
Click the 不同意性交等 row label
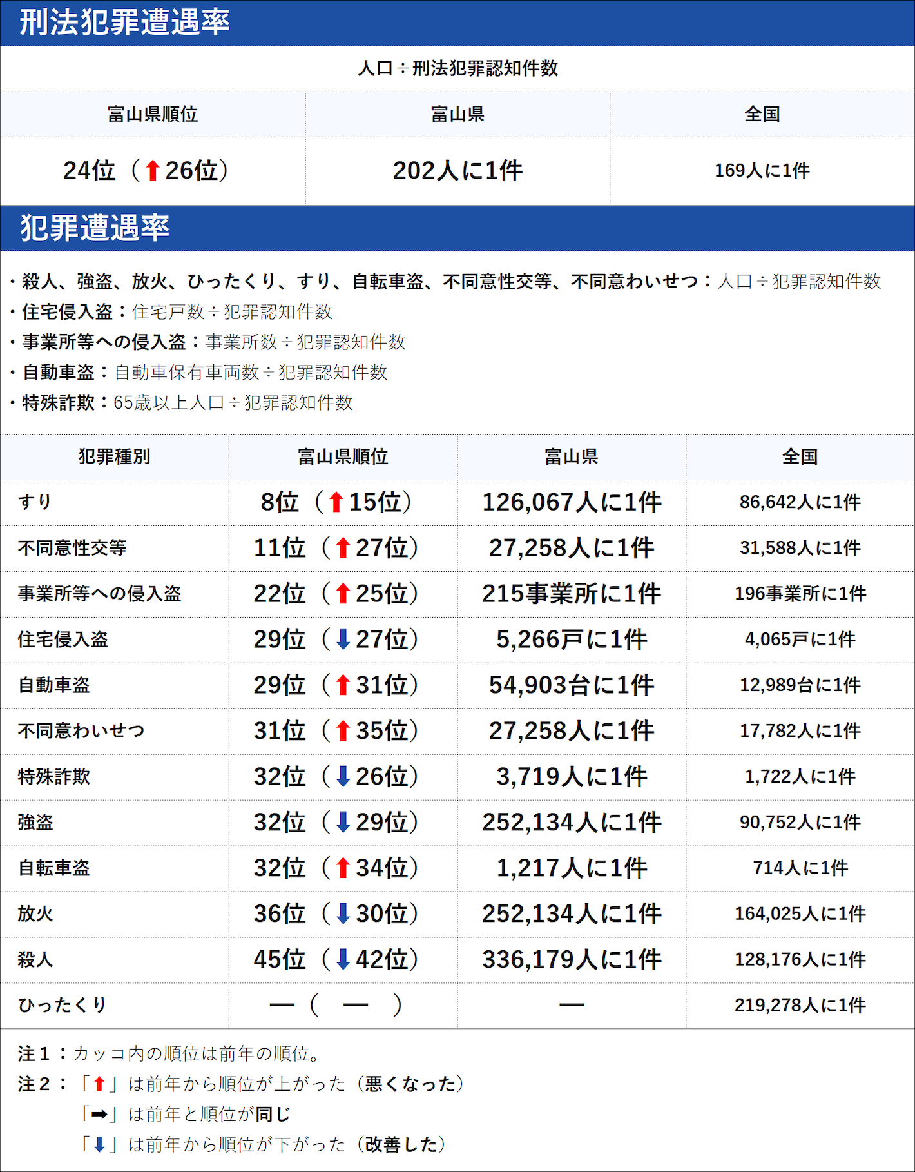pyautogui.click(x=72, y=548)
